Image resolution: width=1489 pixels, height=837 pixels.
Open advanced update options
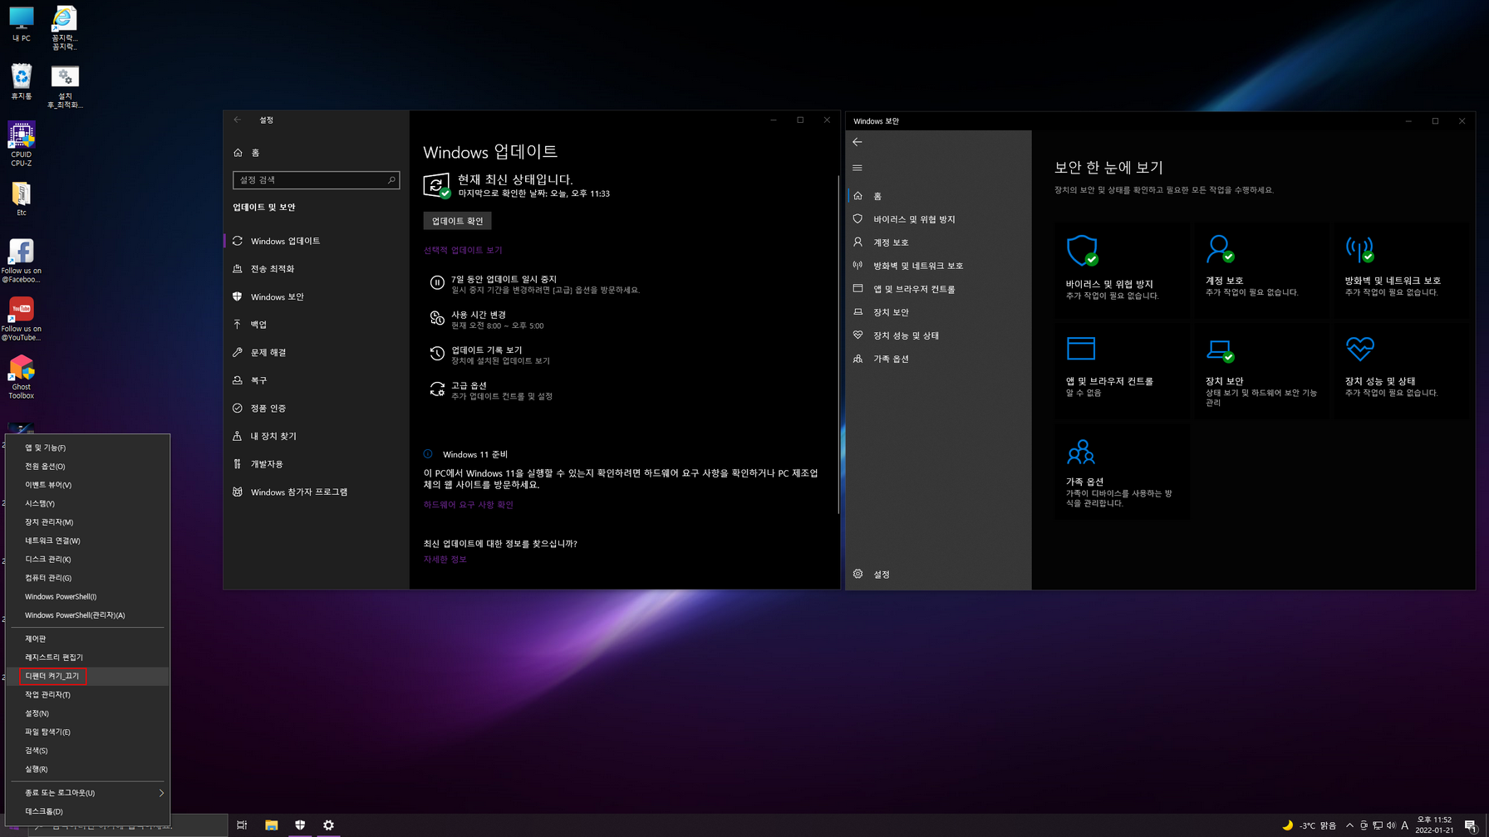[x=491, y=390]
